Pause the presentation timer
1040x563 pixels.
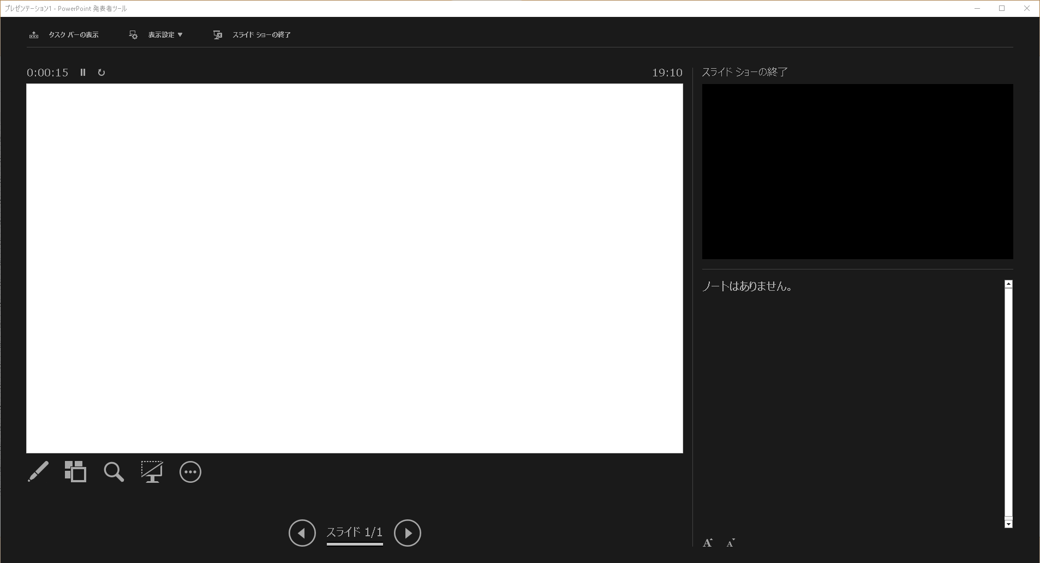pos(83,72)
